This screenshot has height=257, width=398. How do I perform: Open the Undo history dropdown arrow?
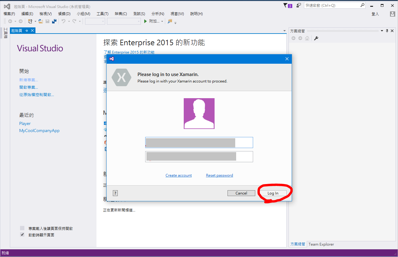pyautogui.click(x=69, y=21)
